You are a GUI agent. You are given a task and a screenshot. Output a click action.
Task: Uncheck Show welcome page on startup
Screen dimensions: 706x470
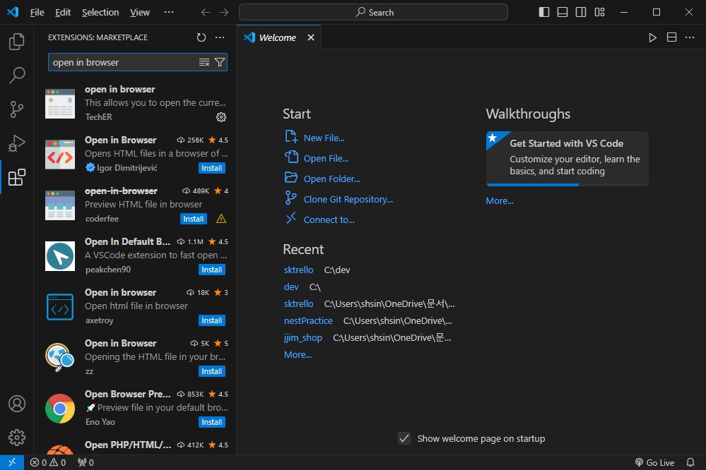tap(404, 438)
